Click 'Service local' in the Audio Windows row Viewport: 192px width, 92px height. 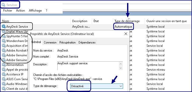click(x=155, y=84)
